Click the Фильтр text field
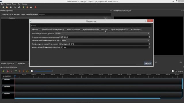 (75, 14)
